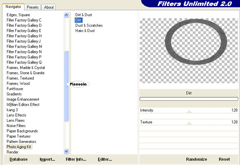
Task: Select Filter Factory Gallery Q
Action: tap(24, 62)
